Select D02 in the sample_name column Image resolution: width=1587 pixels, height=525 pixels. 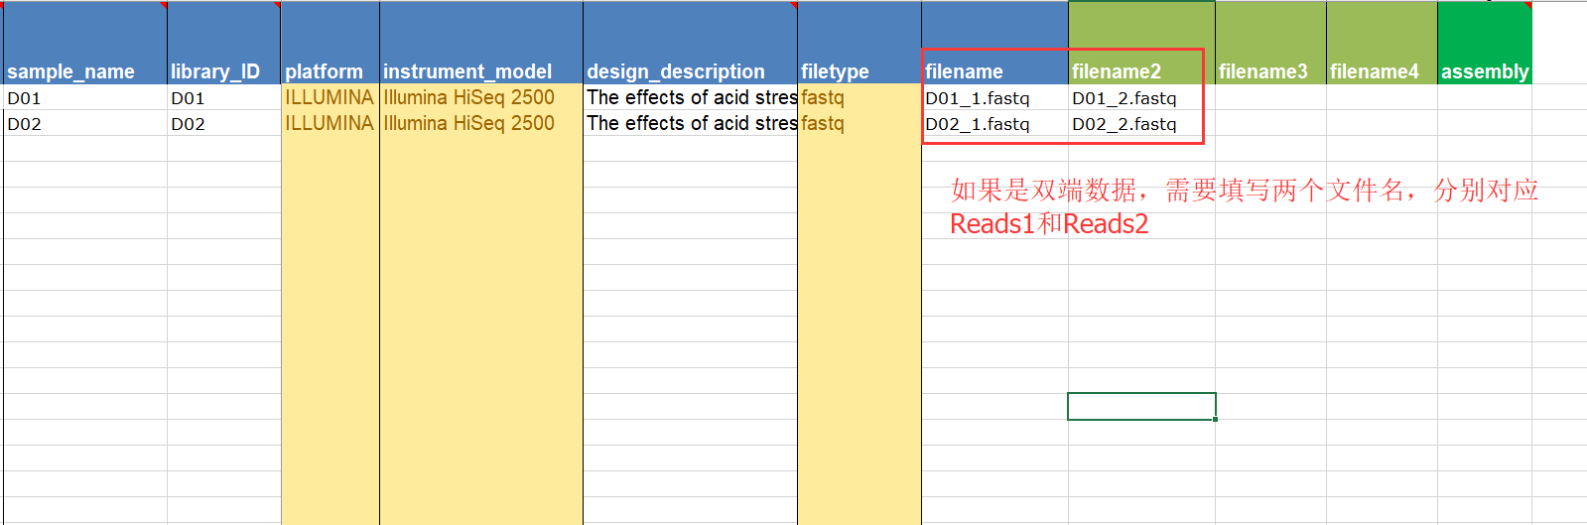(84, 124)
